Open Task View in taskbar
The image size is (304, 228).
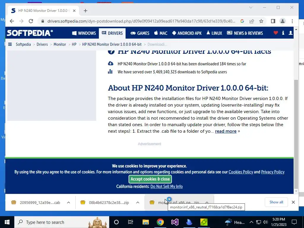pyautogui.click(x=131, y=222)
